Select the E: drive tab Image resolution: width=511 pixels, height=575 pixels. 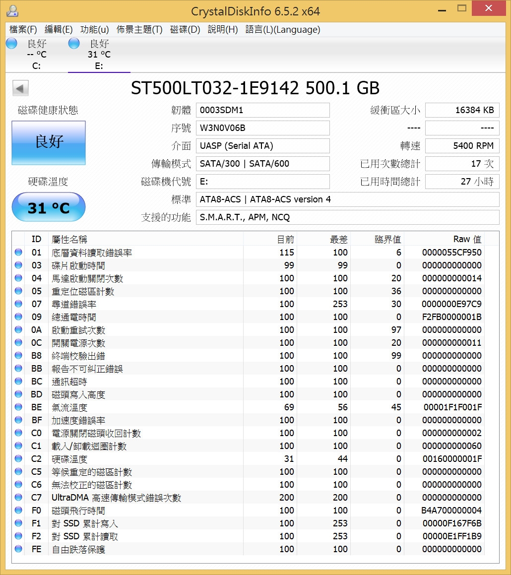pos(99,55)
